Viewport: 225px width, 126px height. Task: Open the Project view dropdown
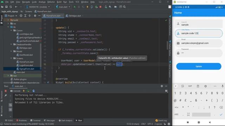(11, 16)
